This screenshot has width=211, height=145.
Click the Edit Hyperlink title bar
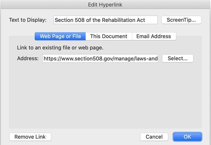[105, 5]
